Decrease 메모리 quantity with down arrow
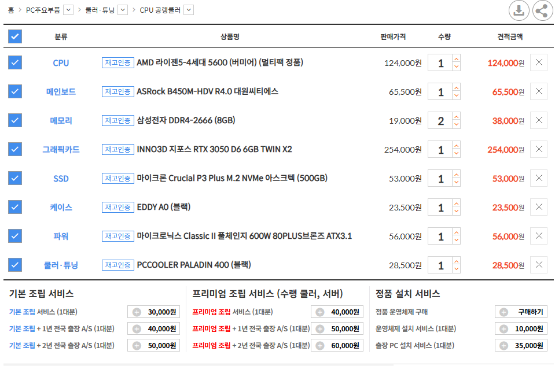Image resolution: width=555 pixels, height=366 pixels. [456, 124]
